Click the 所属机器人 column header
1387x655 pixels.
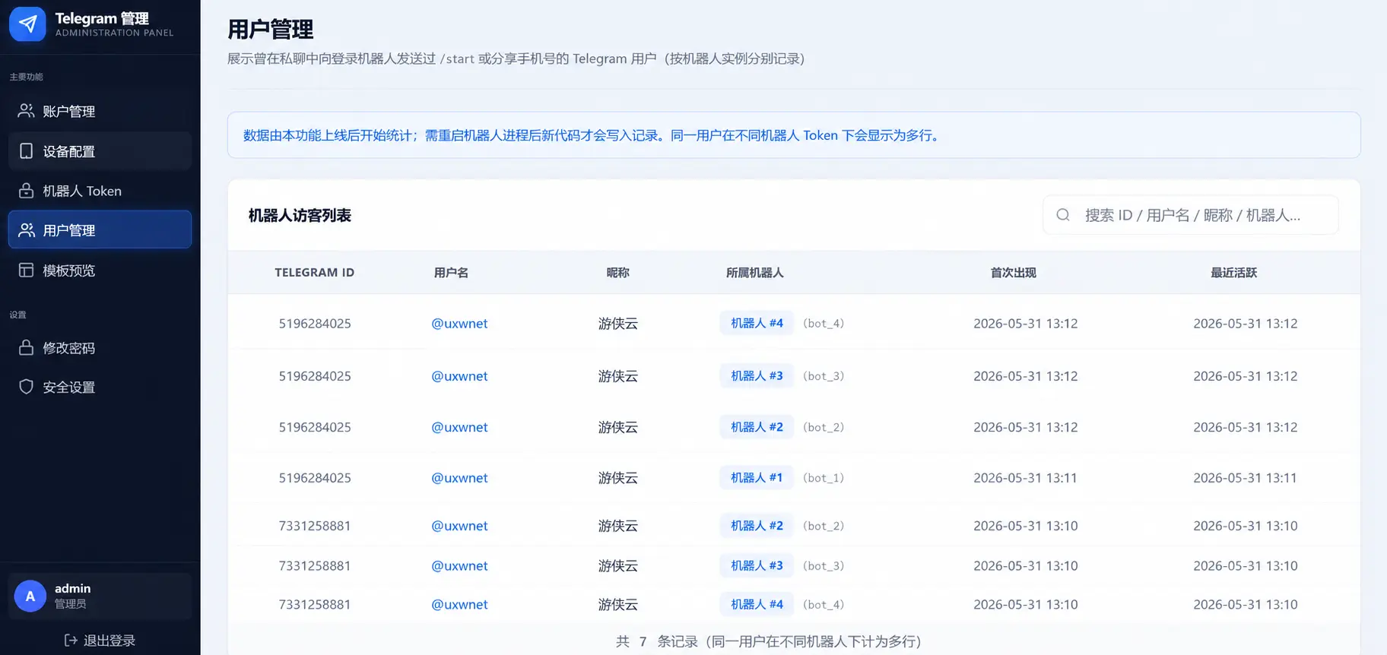[754, 272]
